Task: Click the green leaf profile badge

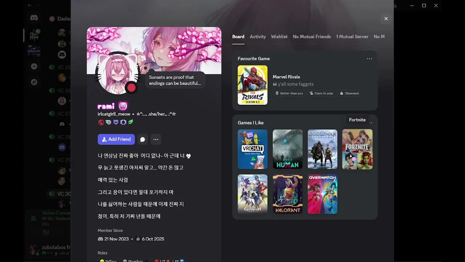Action: point(130,122)
